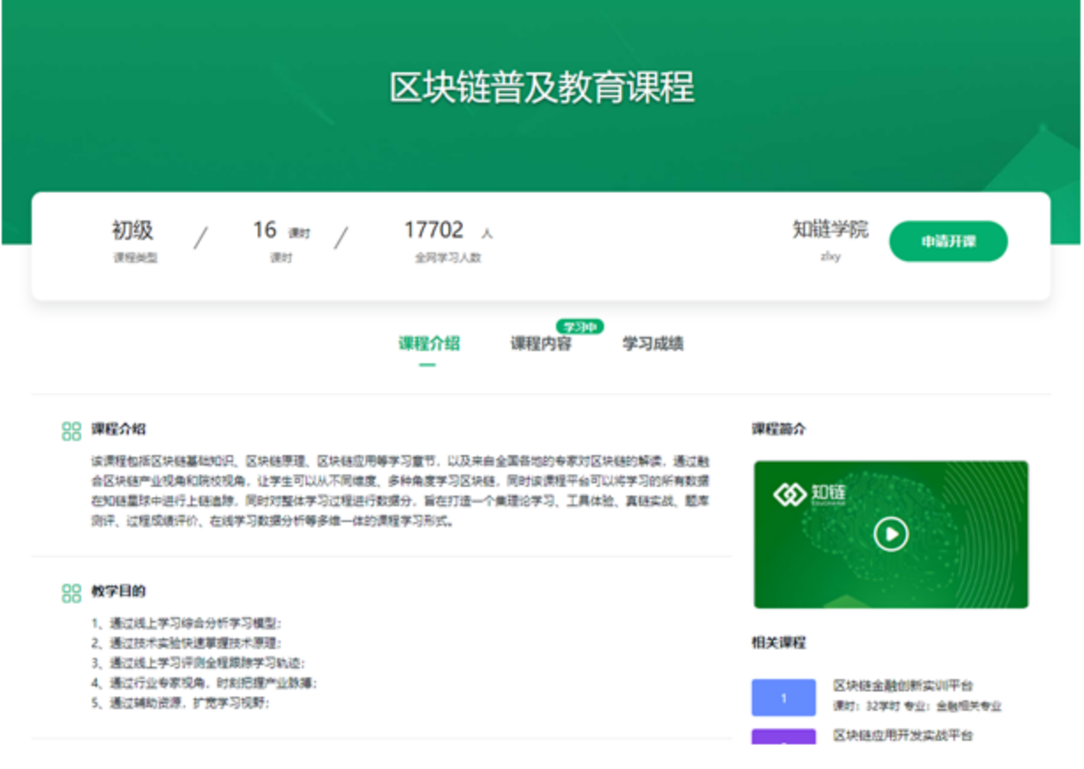Click the 知链学院 academy name

pos(830,230)
